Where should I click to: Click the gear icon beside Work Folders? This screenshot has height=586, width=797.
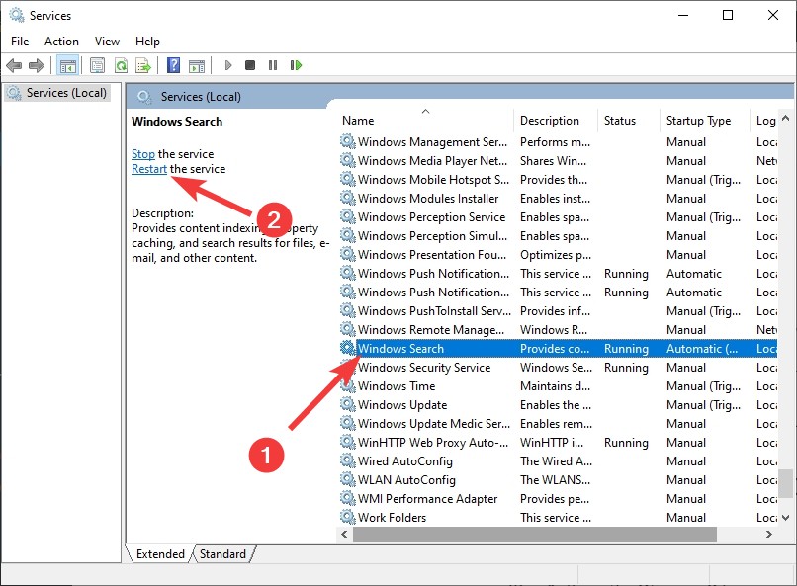pos(348,518)
